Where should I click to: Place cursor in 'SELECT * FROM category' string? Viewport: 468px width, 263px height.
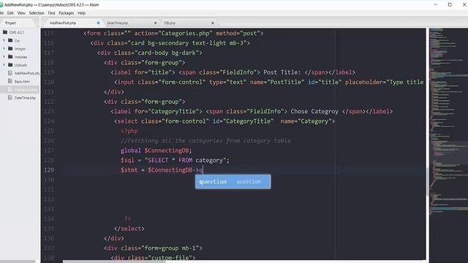[x=185, y=161]
